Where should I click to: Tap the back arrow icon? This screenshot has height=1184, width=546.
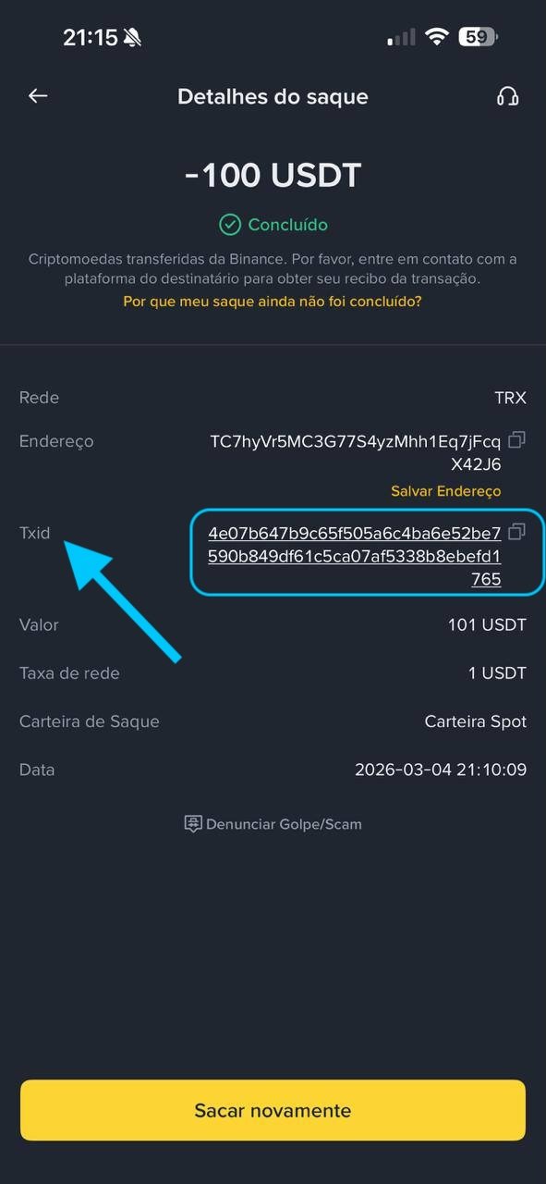click(38, 96)
